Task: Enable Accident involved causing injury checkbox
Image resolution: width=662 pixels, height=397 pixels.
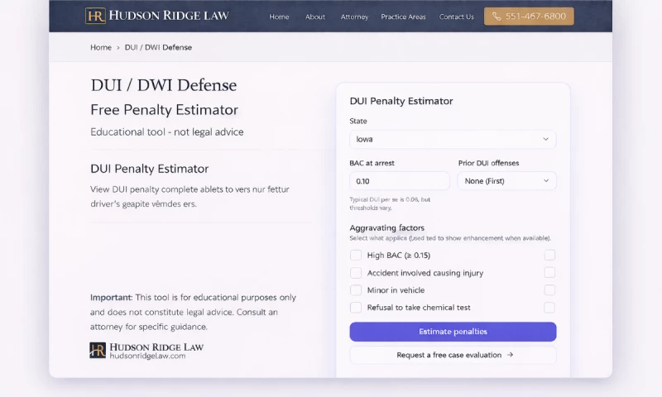Action: 356,273
